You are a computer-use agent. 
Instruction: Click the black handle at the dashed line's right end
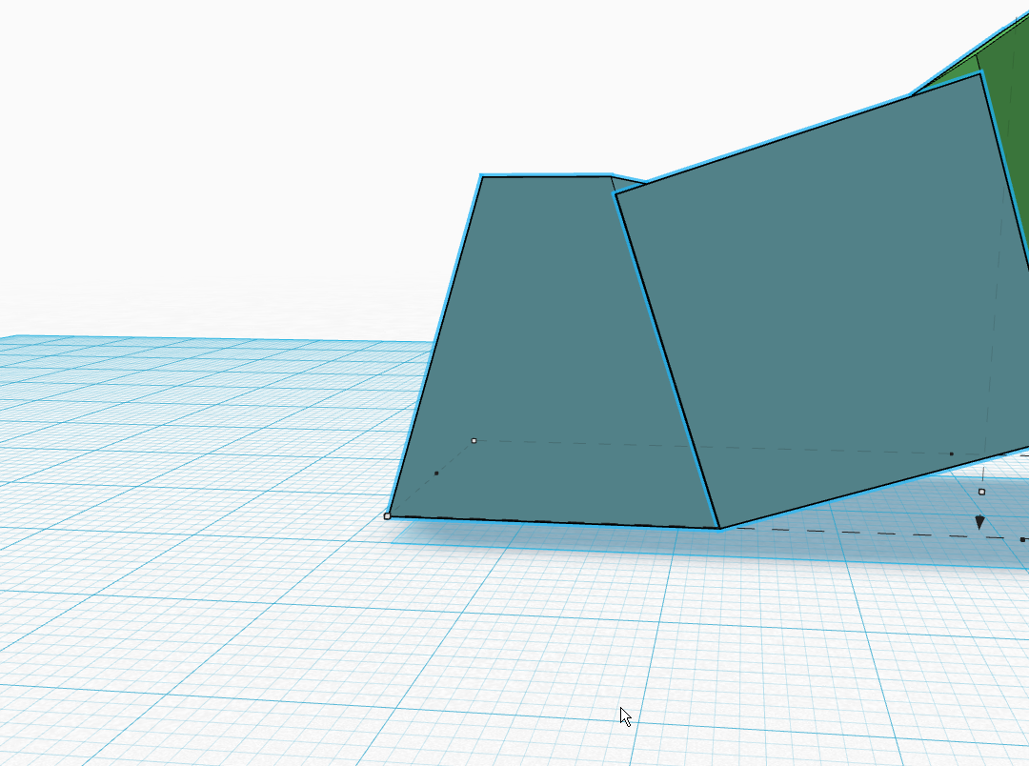click(x=1023, y=539)
